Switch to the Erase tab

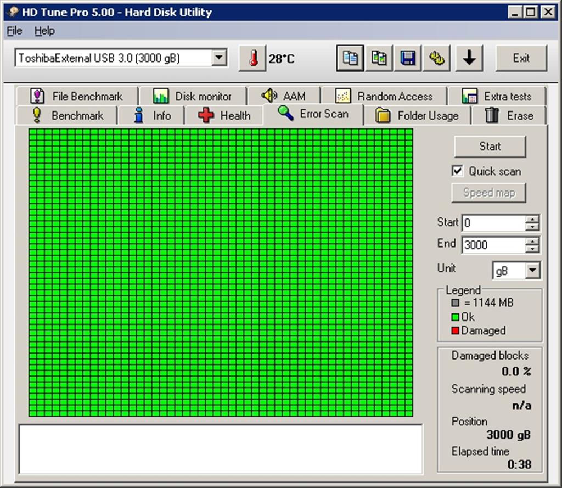509,115
